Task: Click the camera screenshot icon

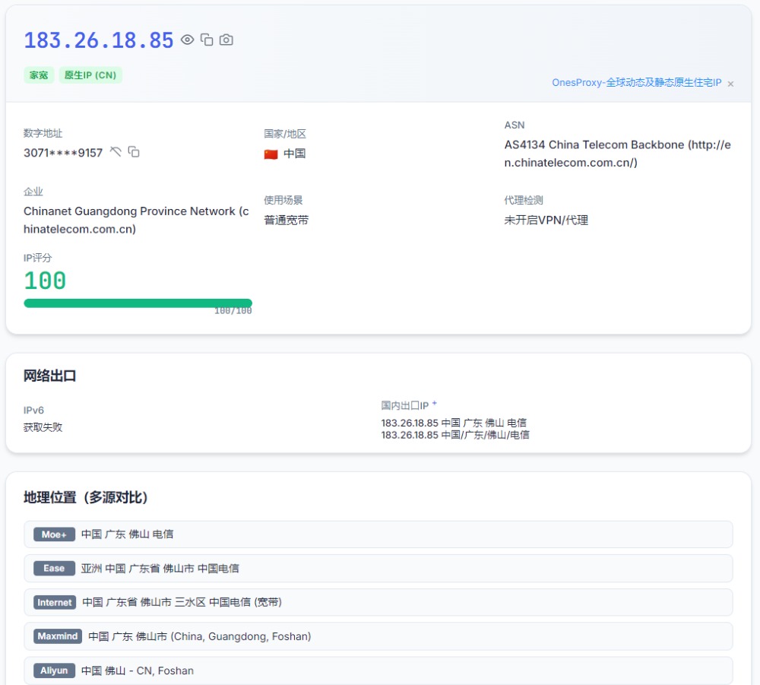Action: [x=226, y=40]
